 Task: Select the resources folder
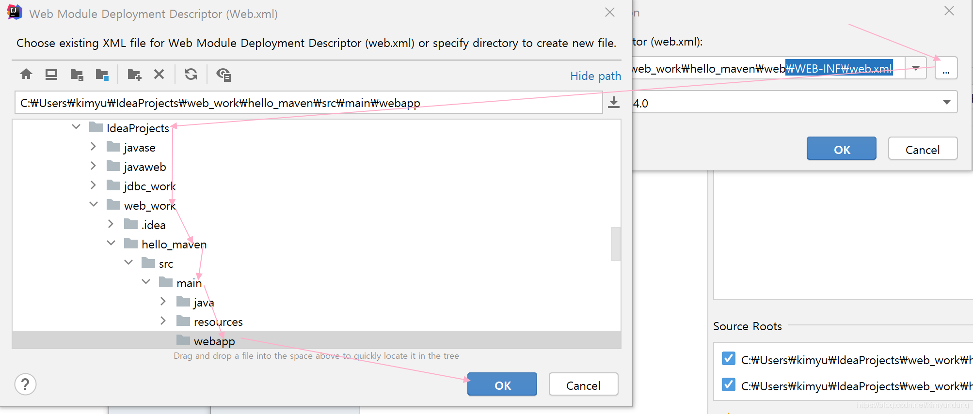pyautogui.click(x=218, y=322)
